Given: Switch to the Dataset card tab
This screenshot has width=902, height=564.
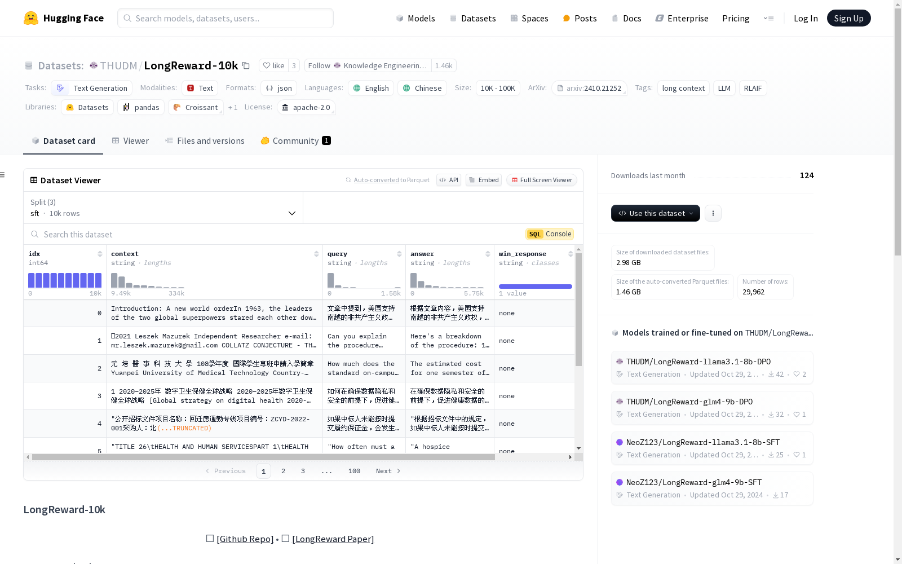Looking at the screenshot, I should click(63, 141).
